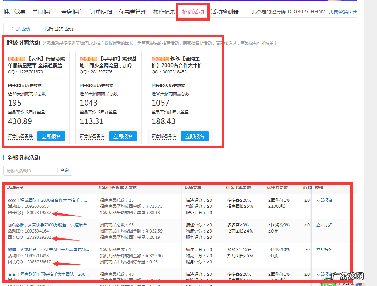Image resolution: width=377 pixels, height=286 pixels.
Task: Click the floating network speed indicator showing 0.03K/s
Action: 348,284
